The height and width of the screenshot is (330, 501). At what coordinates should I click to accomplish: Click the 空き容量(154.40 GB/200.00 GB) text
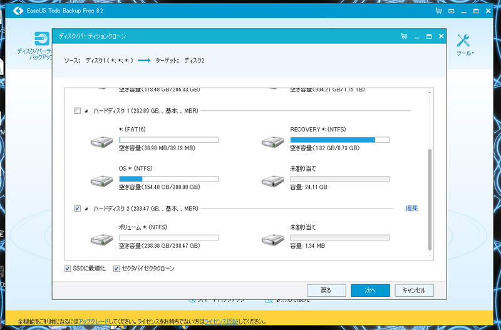pos(160,187)
